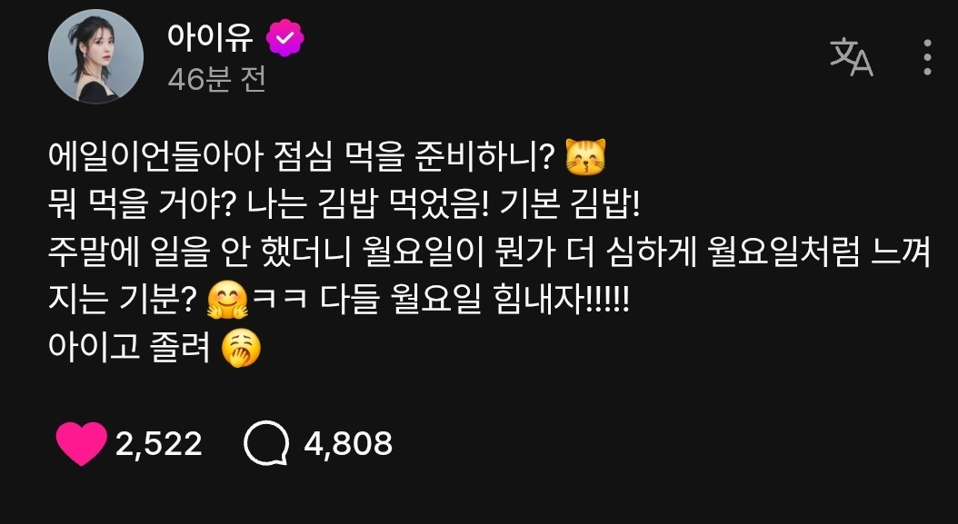The image size is (958, 524).
Task: Click the 46분 전 timestamp
Action: (216, 79)
